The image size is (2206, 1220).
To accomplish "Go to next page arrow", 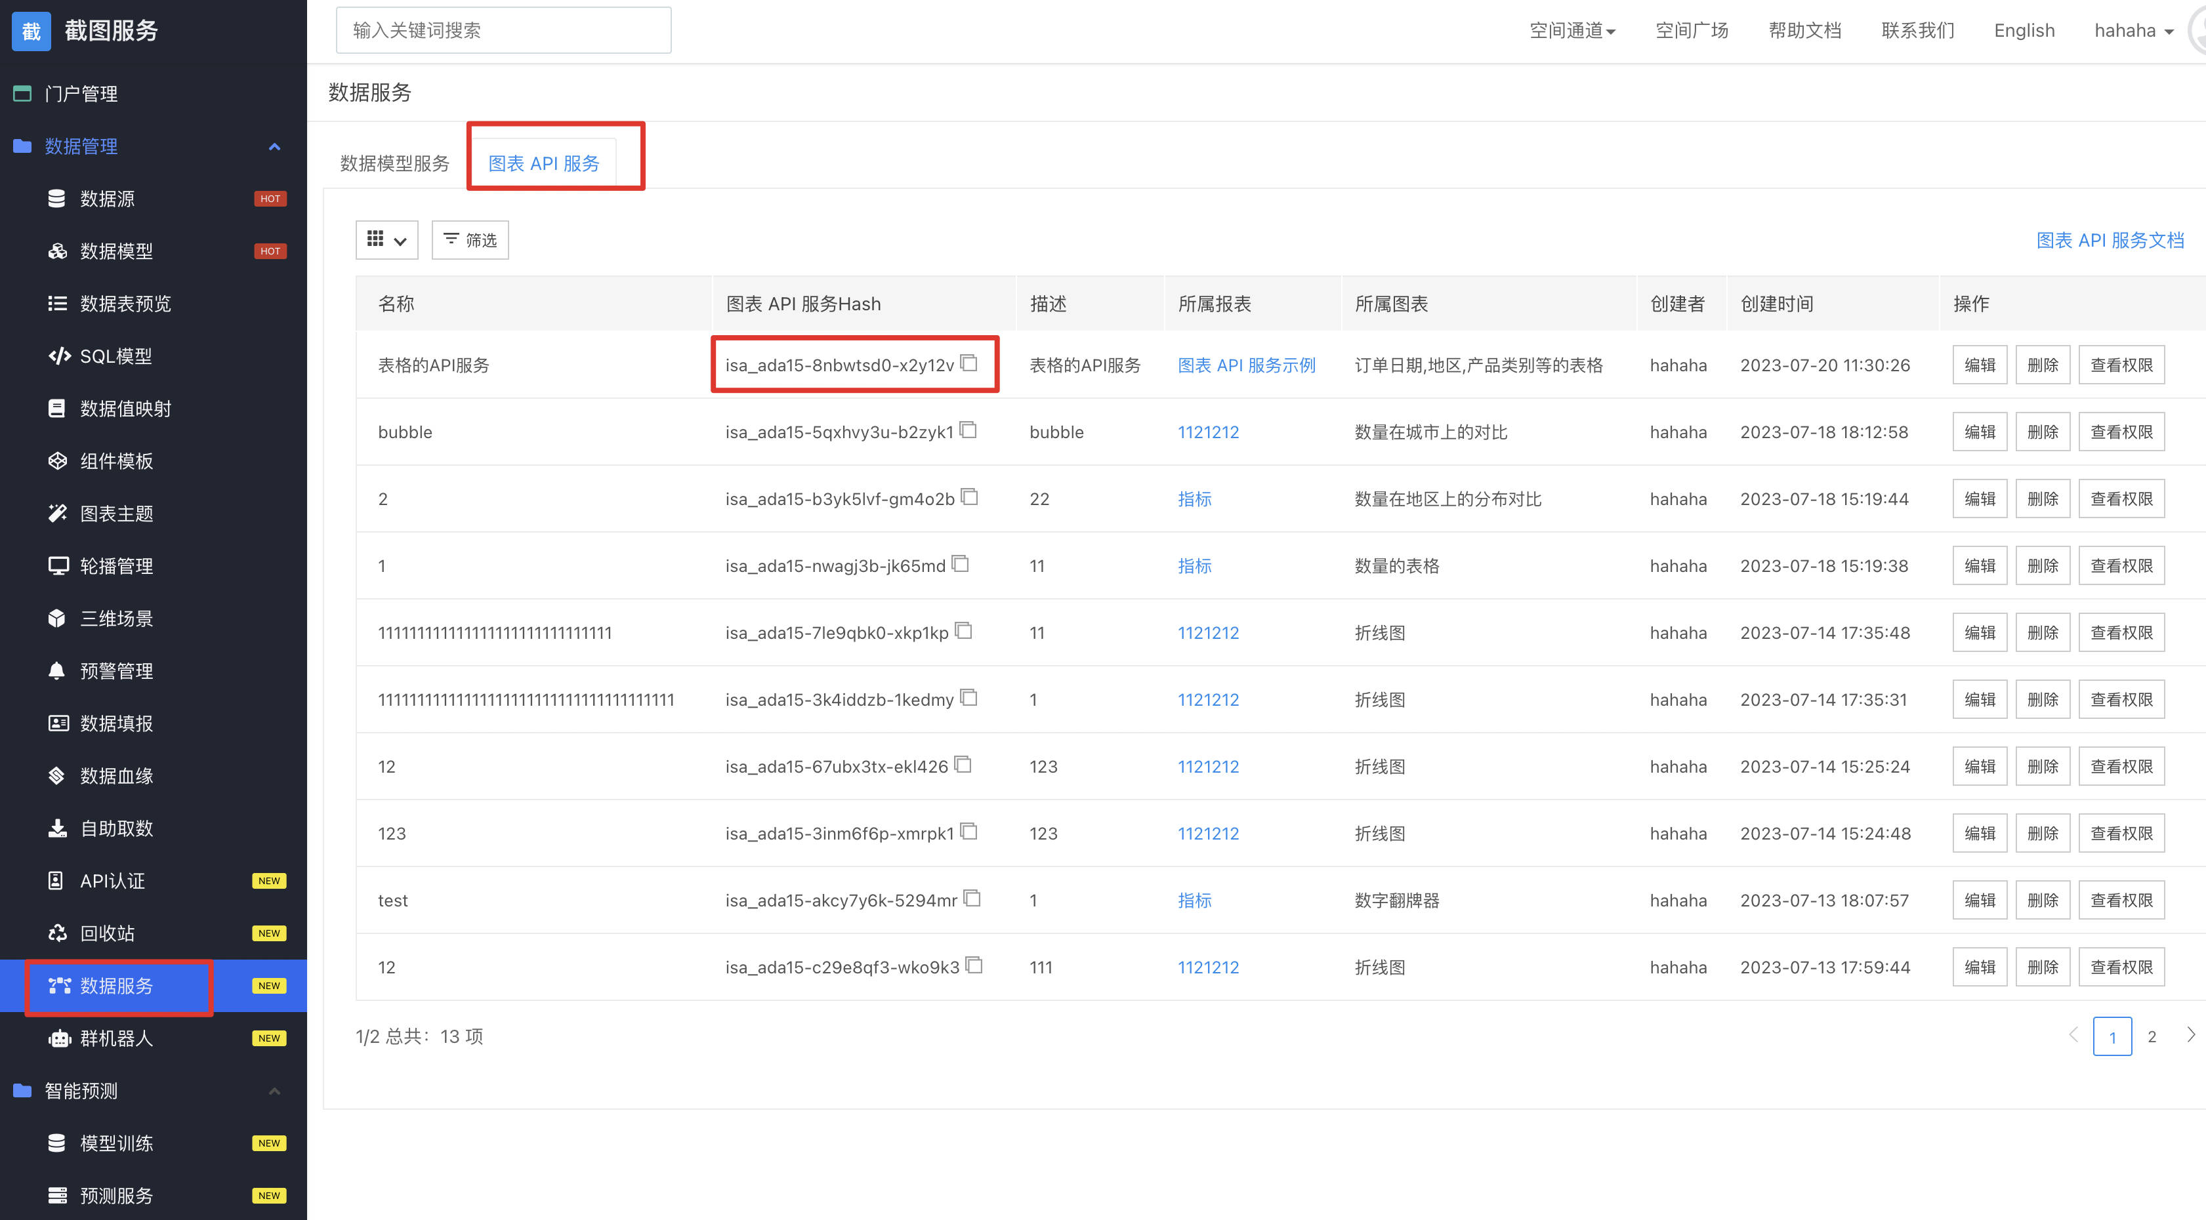I will [2190, 1035].
